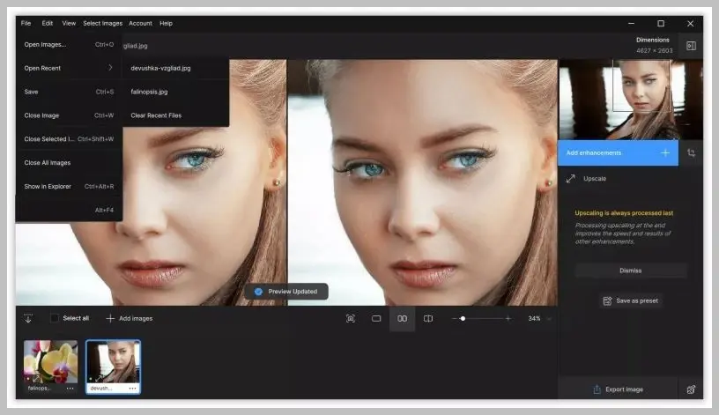Screen dimensions: 719x415
Task: Click the plus icon on Add enhancements
Action: point(665,152)
